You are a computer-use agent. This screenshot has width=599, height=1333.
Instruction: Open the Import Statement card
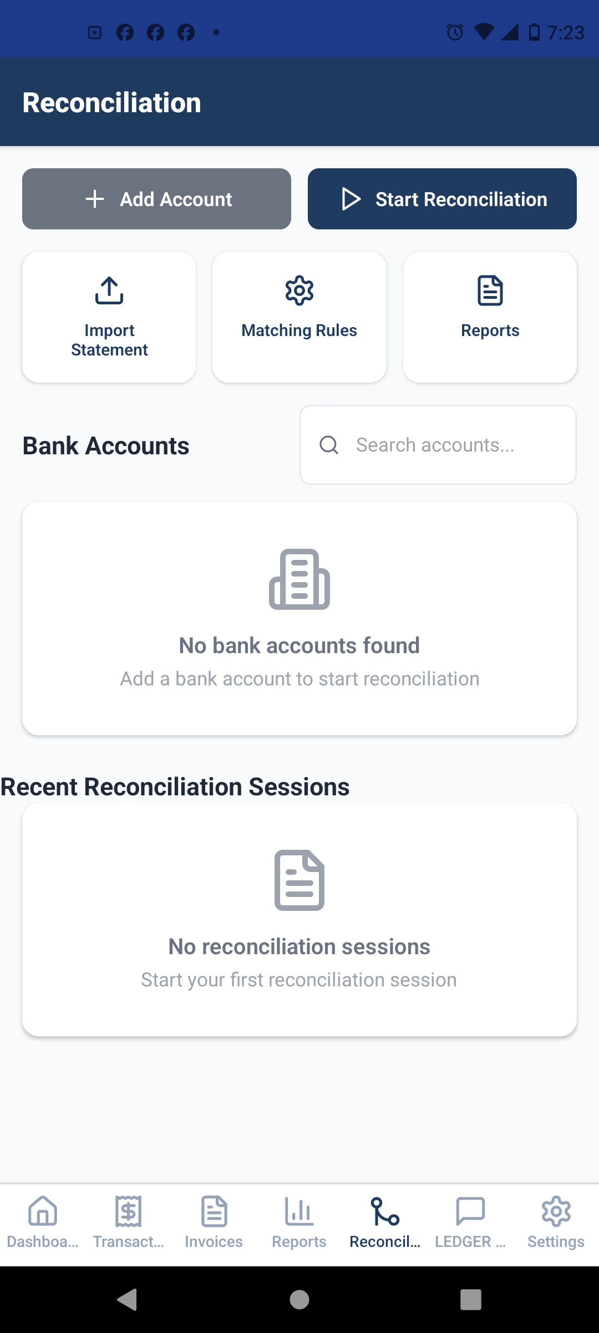click(109, 317)
